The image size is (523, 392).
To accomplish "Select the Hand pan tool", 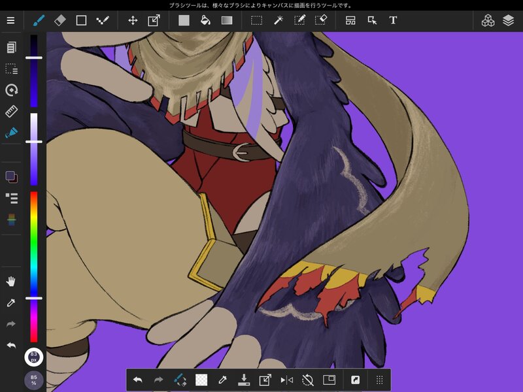I will click(11, 282).
